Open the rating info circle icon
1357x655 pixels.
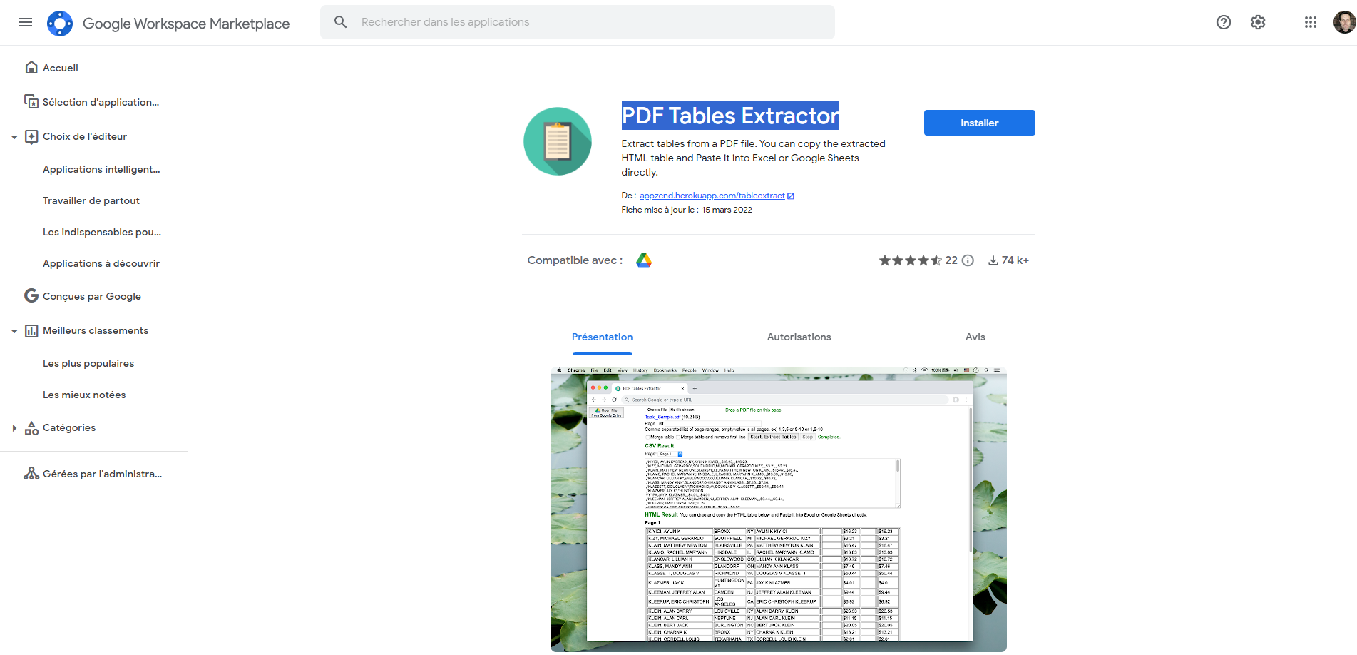coord(968,260)
